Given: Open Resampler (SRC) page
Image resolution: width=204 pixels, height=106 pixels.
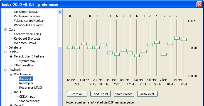Looking at the screenshot, I should click(x=30, y=88).
